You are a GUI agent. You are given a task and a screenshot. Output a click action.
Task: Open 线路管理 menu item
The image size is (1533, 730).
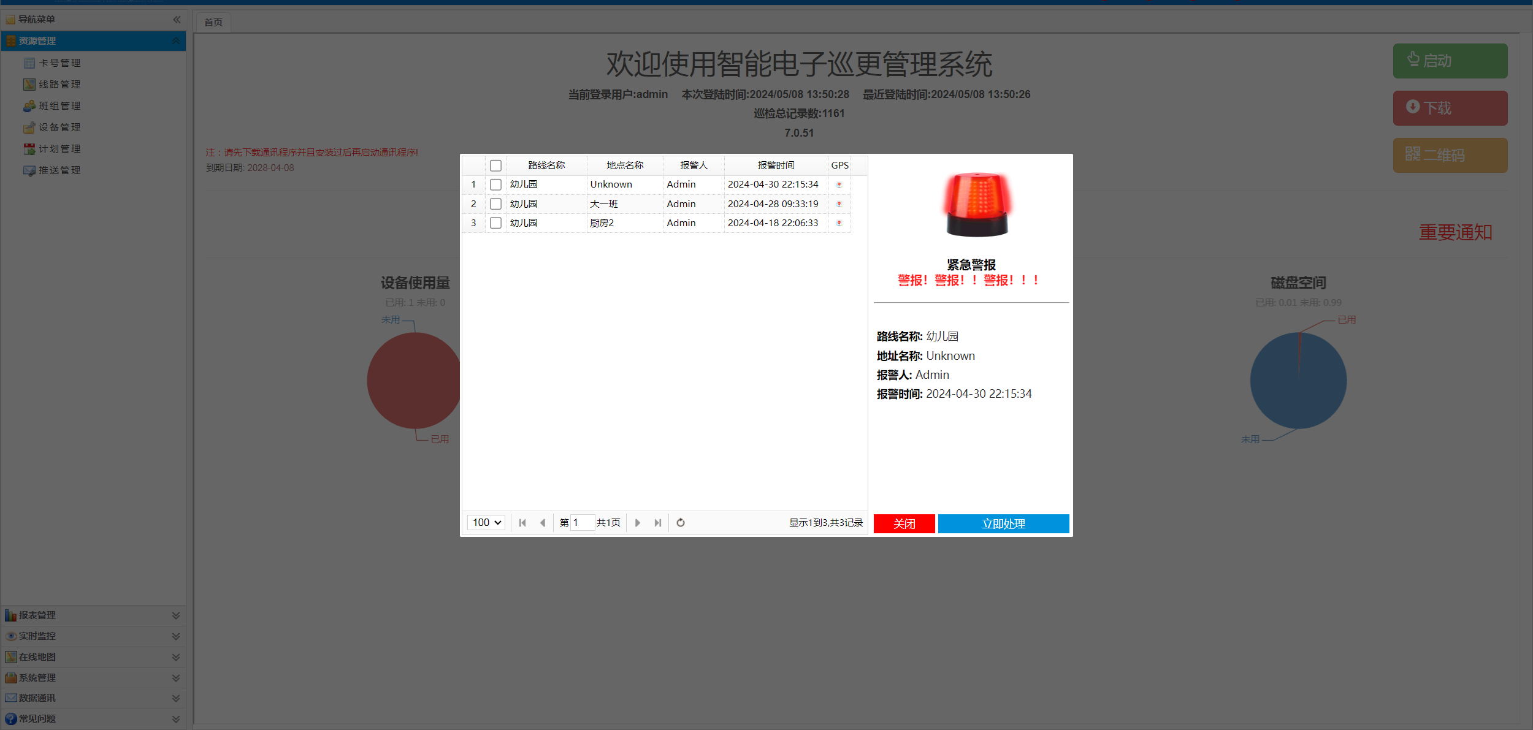59,85
